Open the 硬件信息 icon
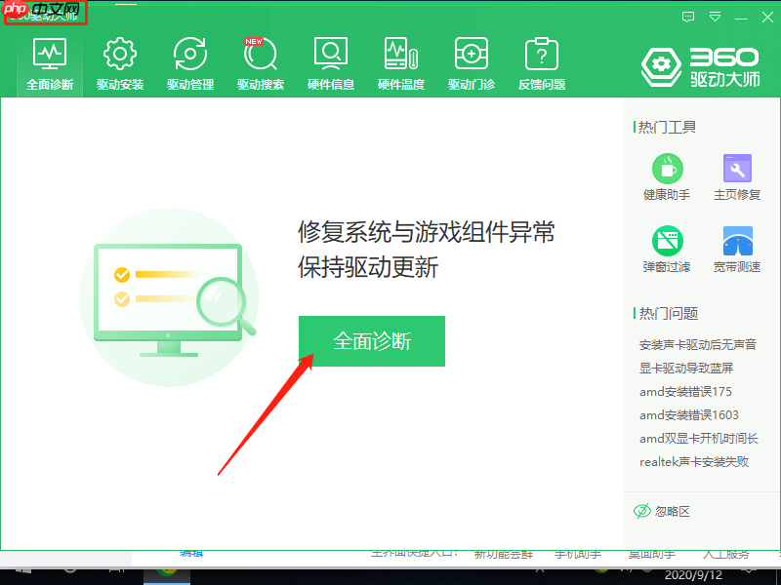This screenshot has width=781, height=585. 331,54
